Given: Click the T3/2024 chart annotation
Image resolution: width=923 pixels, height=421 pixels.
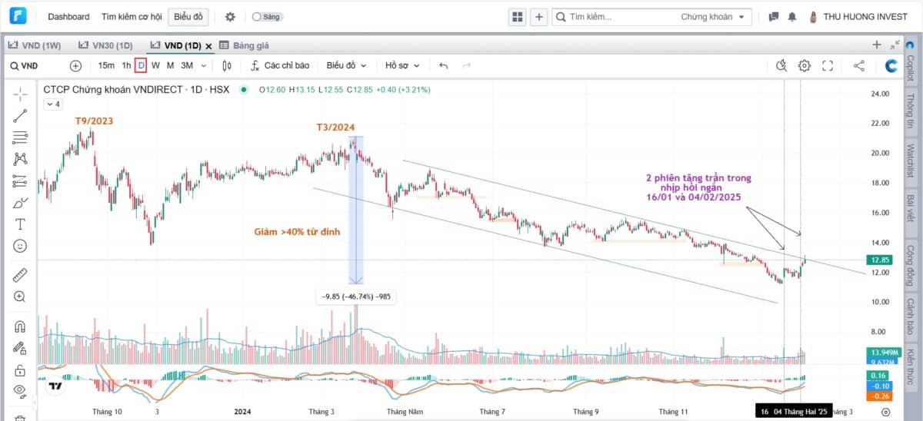Looking at the screenshot, I should tap(335, 128).
